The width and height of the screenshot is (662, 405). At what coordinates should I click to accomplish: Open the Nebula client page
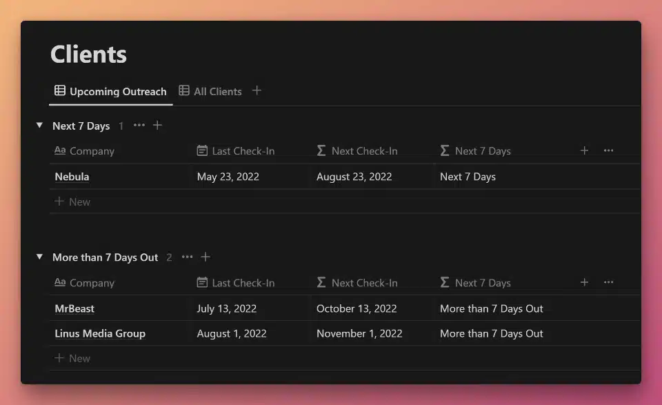click(72, 177)
